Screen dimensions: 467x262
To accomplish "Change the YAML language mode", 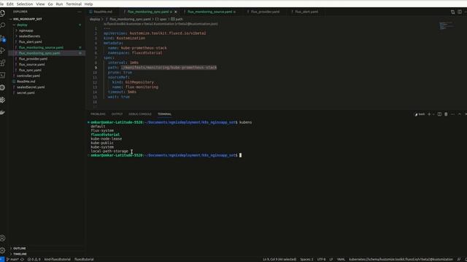I will (341, 259).
